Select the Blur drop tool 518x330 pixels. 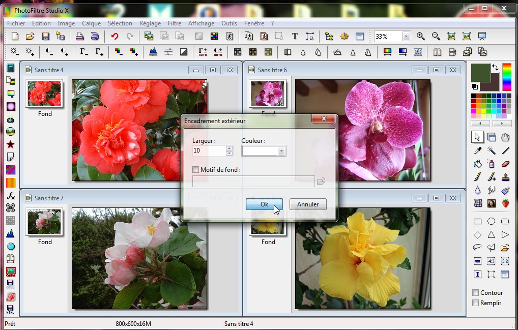[x=478, y=190]
